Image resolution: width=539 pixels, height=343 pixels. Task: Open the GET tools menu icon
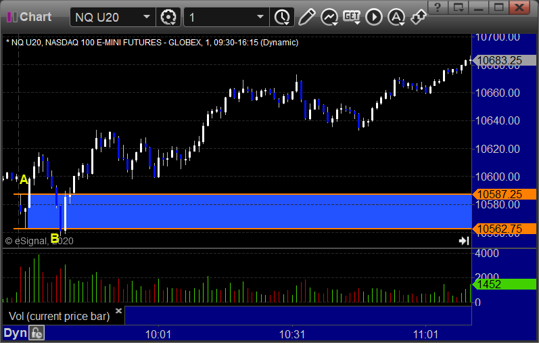coord(352,17)
